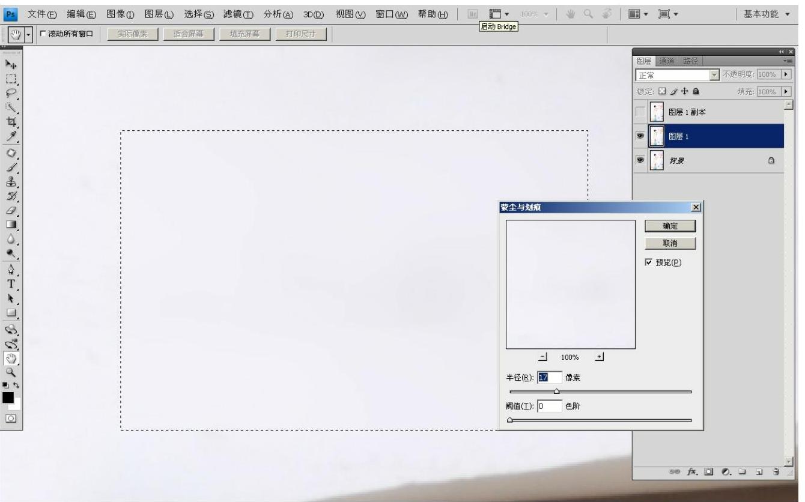Select the Gradient tool
805x502 pixels.
click(11, 225)
